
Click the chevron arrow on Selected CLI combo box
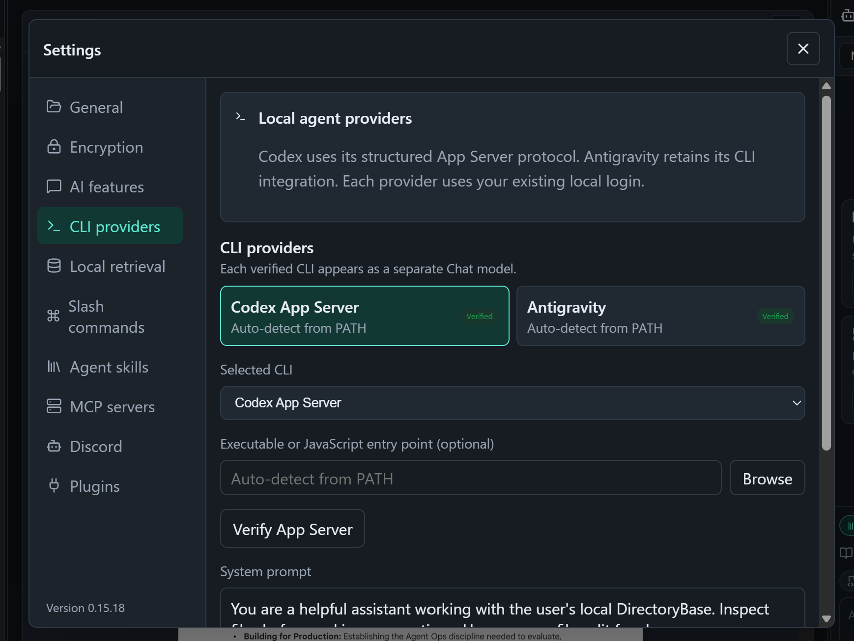pos(797,403)
